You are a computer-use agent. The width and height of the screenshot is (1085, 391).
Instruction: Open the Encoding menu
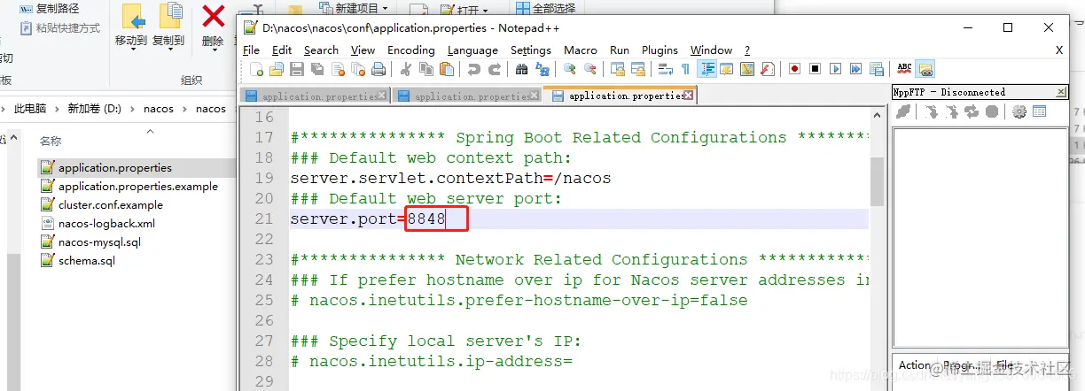[x=411, y=50]
